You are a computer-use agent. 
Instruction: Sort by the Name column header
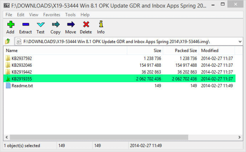(65, 50)
